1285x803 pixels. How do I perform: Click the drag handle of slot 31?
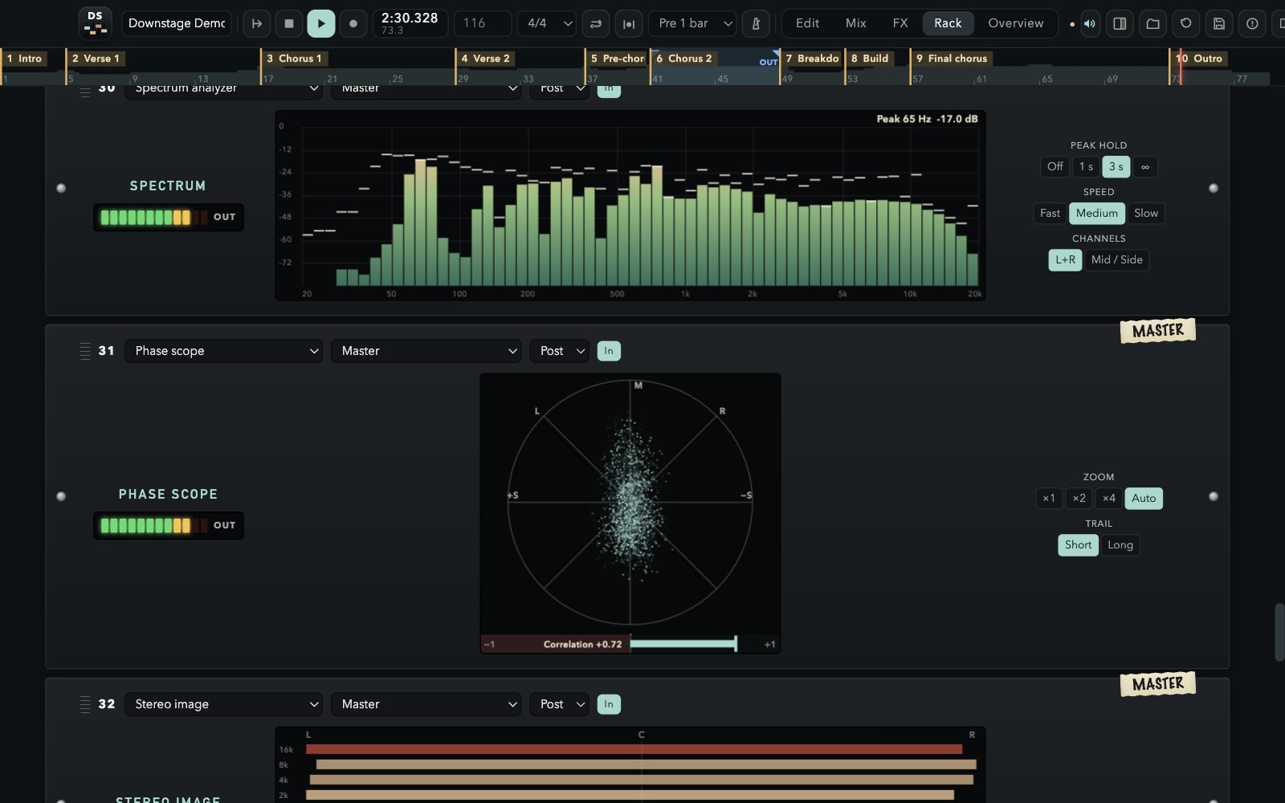point(85,351)
